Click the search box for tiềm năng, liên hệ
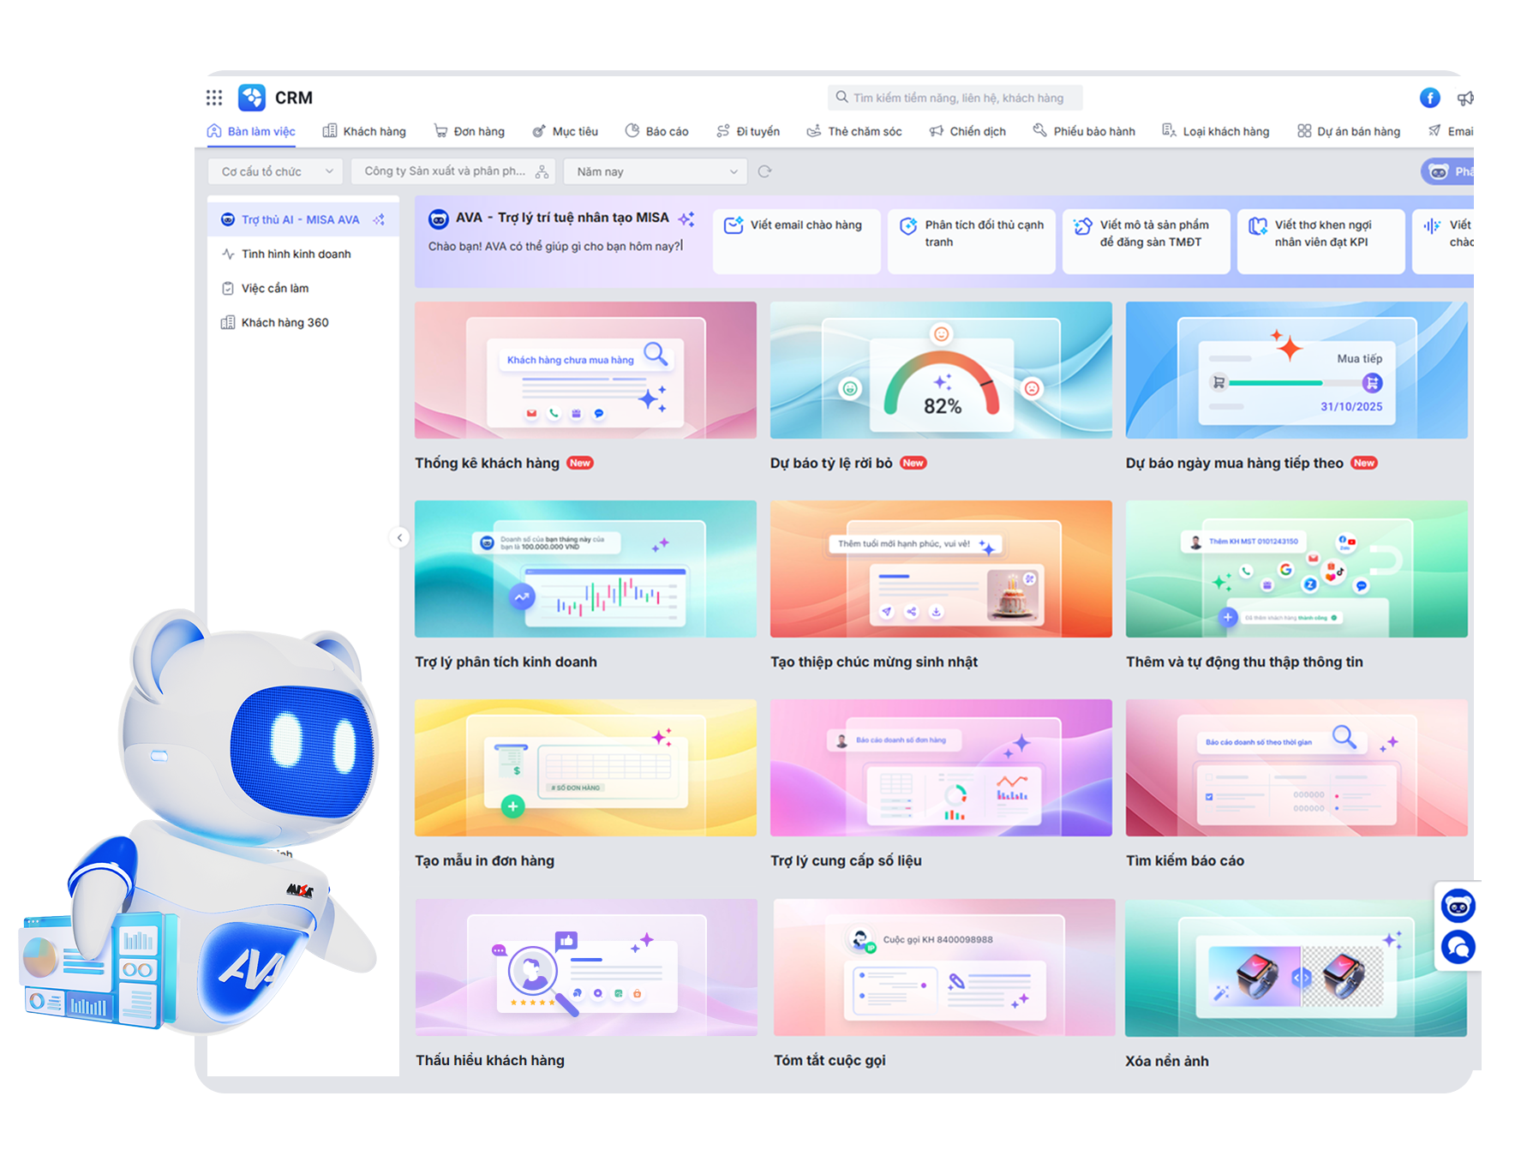This screenshot has height=1150, width=1515. click(956, 98)
